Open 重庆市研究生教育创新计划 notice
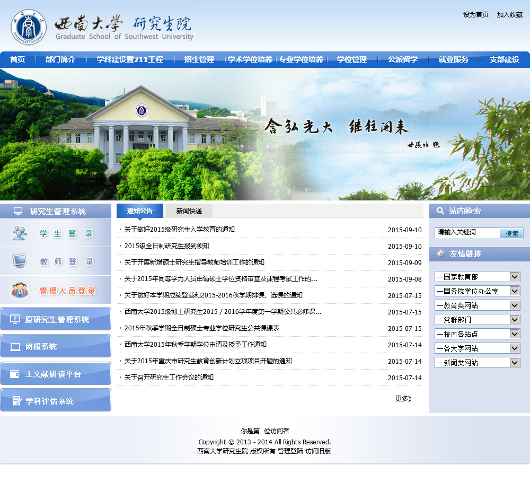This screenshot has width=530, height=482. pos(208,361)
